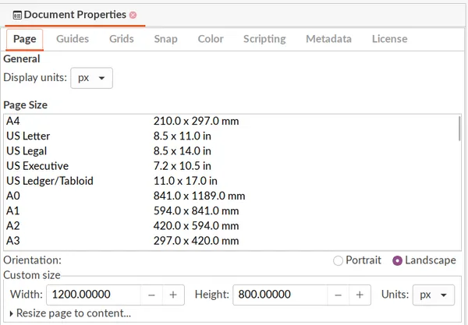This screenshot has width=468, height=325.
Task: Click the 210.0 x 297.0 mm dimensions
Action: click(x=196, y=121)
